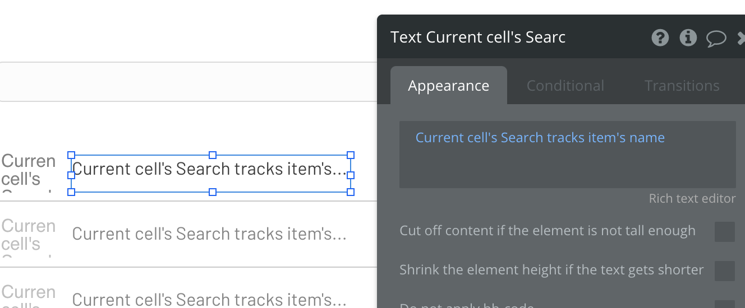Click the panel title Text Current cell's Searc

click(x=478, y=38)
